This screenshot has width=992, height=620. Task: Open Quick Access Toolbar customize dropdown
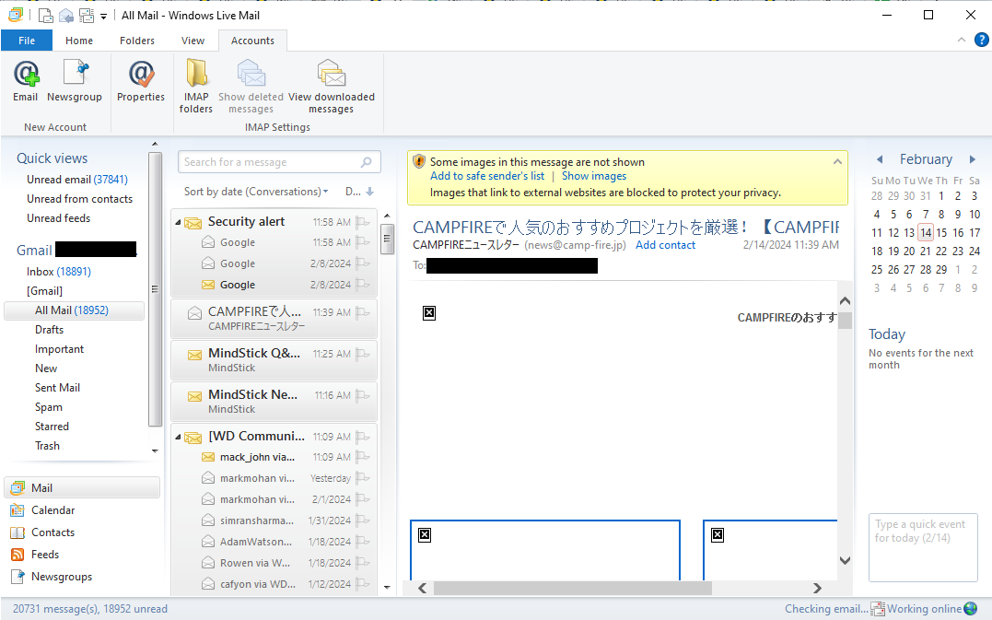(104, 16)
